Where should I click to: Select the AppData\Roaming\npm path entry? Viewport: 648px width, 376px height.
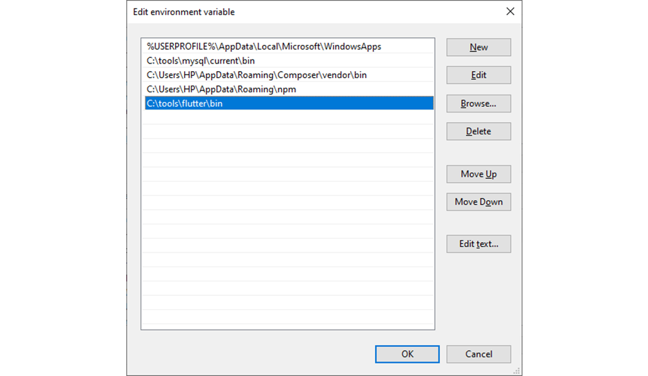[289, 90]
